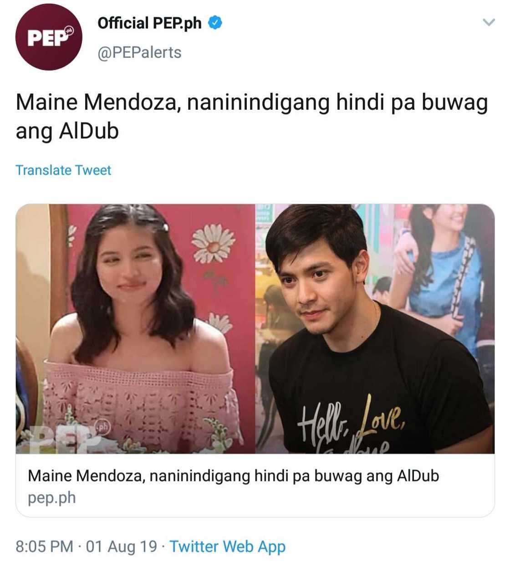Open the photo of man in black shirt

[x=375, y=328]
